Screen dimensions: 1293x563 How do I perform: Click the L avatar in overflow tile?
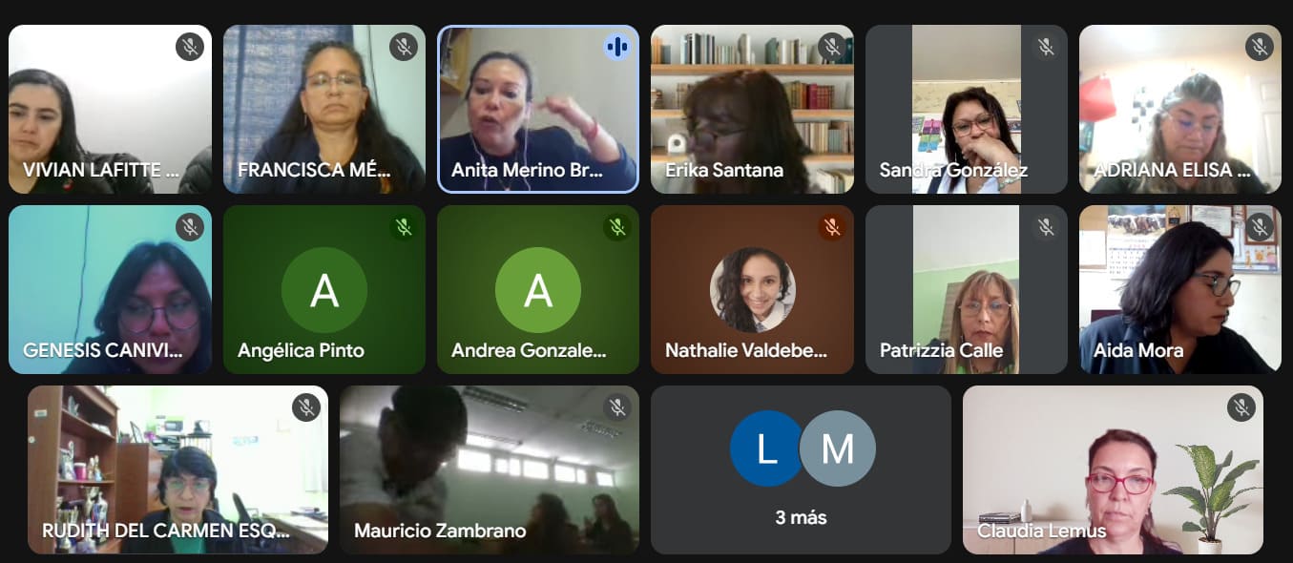click(x=767, y=448)
